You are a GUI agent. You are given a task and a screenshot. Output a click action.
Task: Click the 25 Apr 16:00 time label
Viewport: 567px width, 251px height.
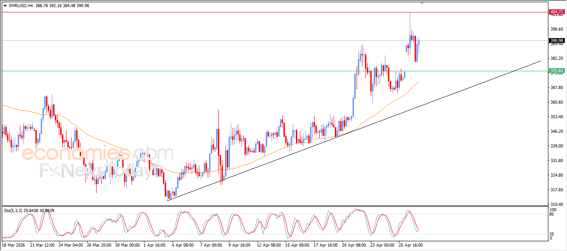coord(411,244)
